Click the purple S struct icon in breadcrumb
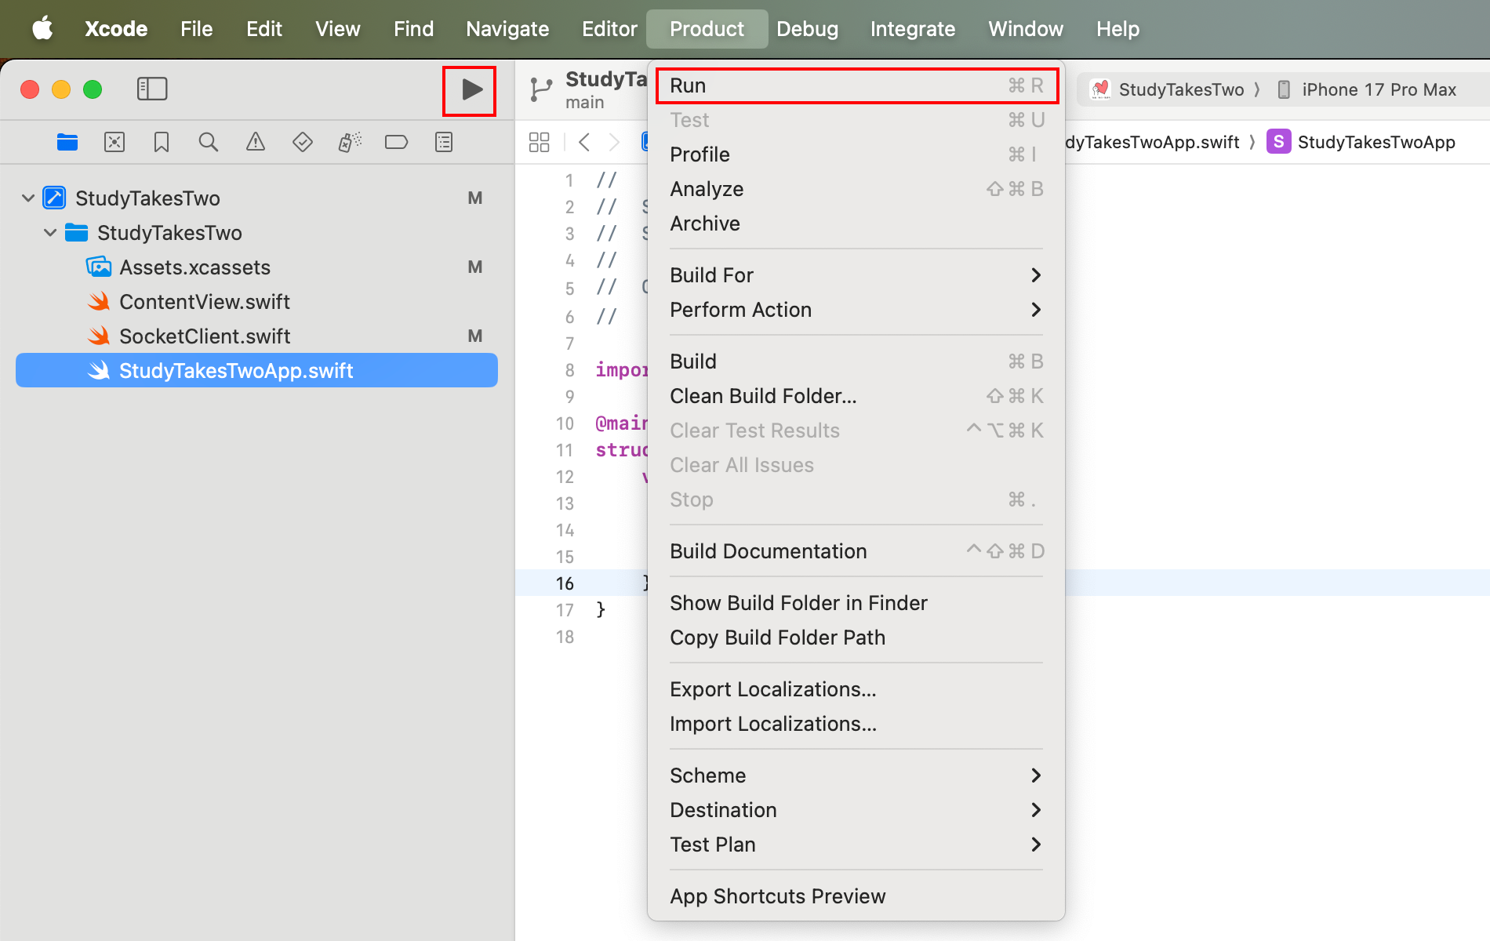This screenshot has width=1490, height=941. click(1279, 141)
